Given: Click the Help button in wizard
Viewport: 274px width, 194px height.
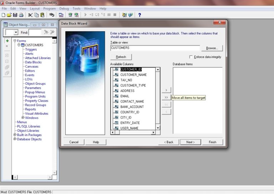Looking at the screenshot, I should pyautogui.click(x=96, y=142).
